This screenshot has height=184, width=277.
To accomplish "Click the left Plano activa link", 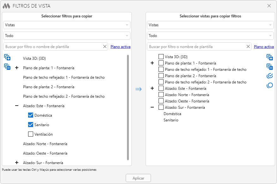I will pyautogui.click(x=120, y=47).
